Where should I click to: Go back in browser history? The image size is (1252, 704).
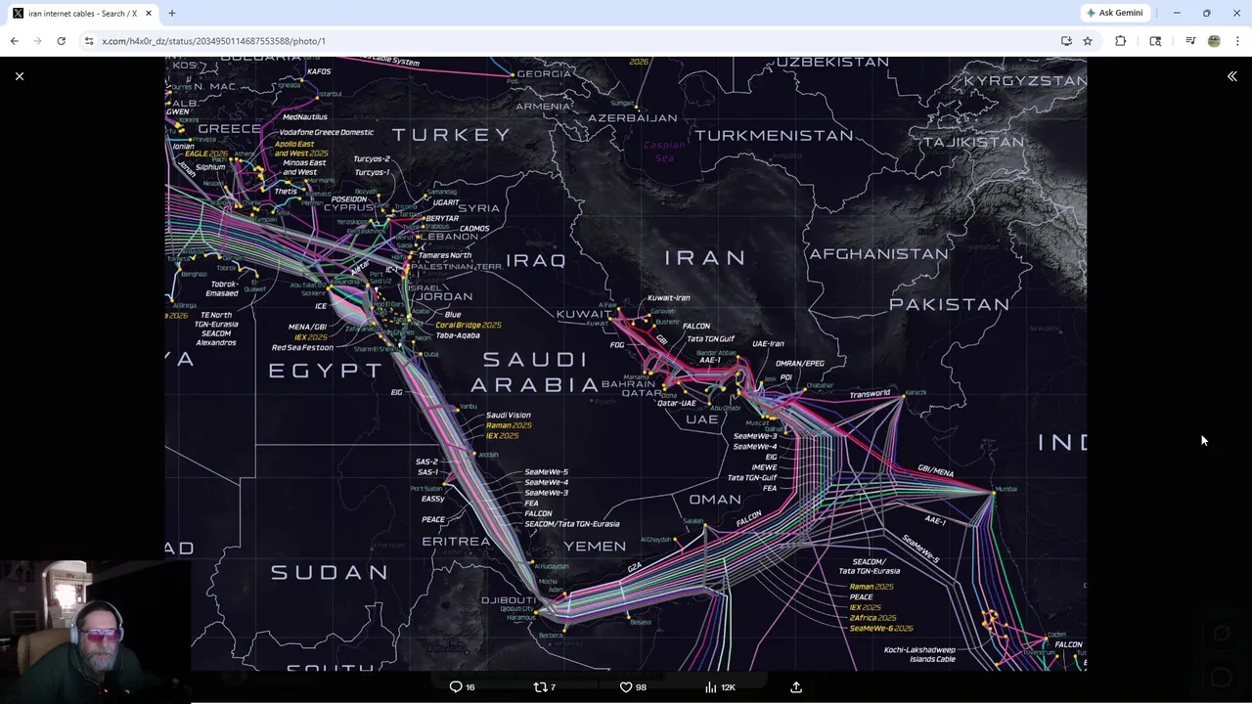pyautogui.click(x=14, y=41)
